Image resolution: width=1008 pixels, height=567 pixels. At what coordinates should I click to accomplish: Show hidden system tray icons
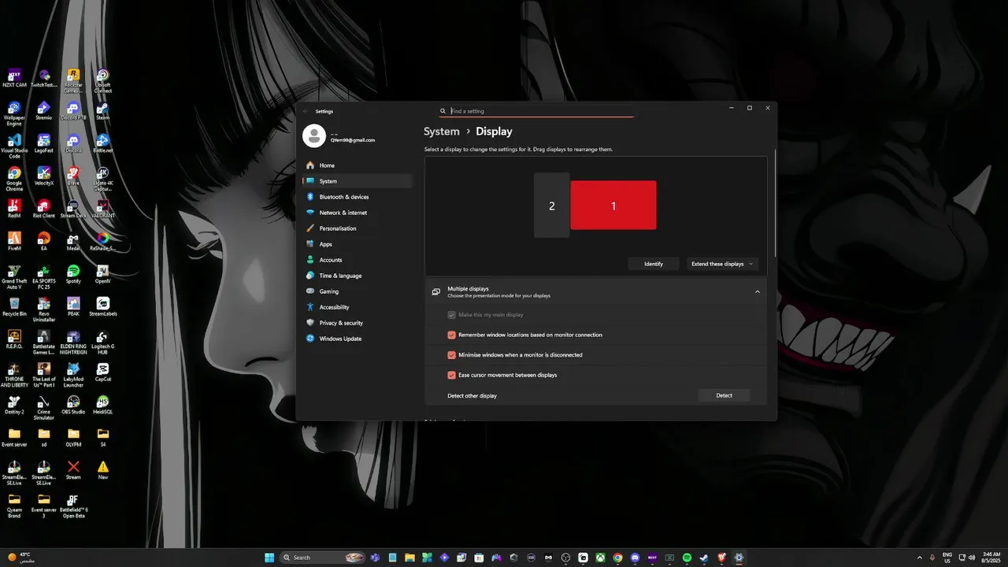[x=919, y=558]
